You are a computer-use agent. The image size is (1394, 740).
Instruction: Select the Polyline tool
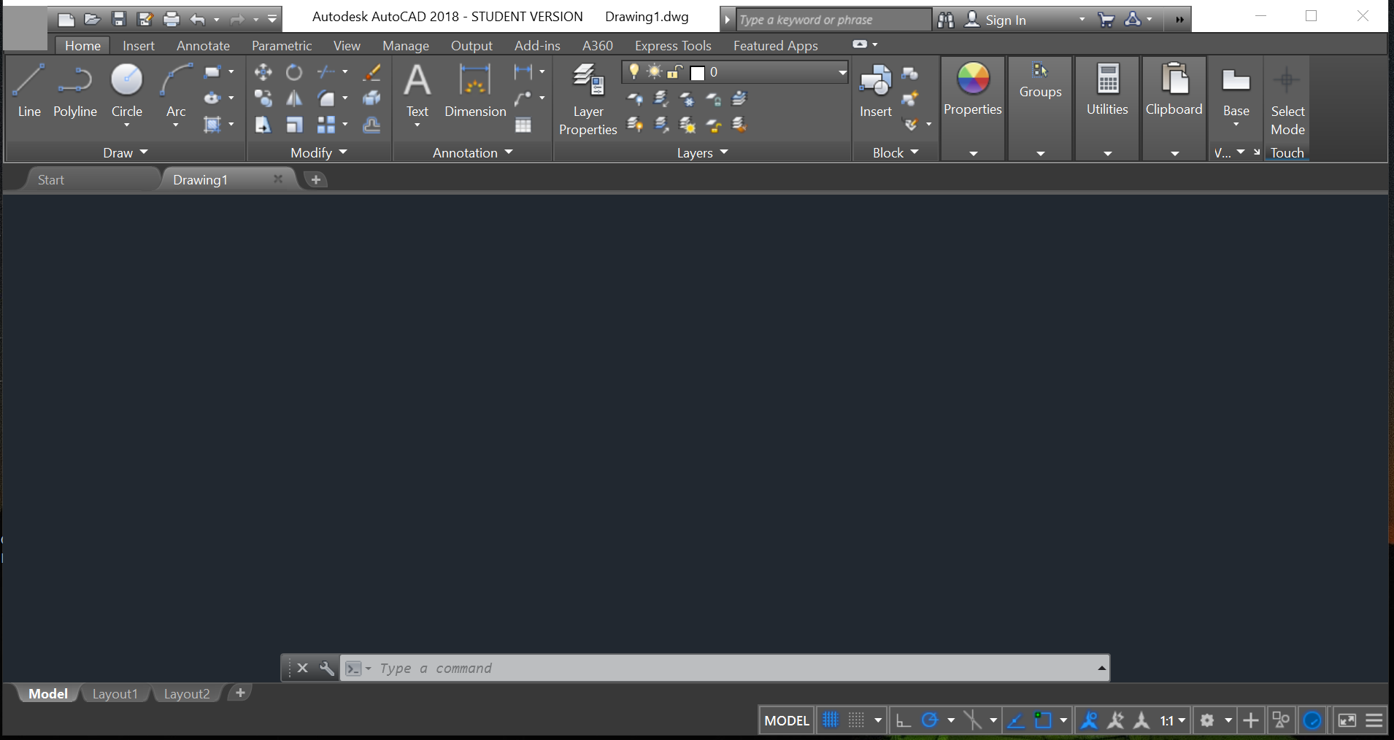pos(75,87)
